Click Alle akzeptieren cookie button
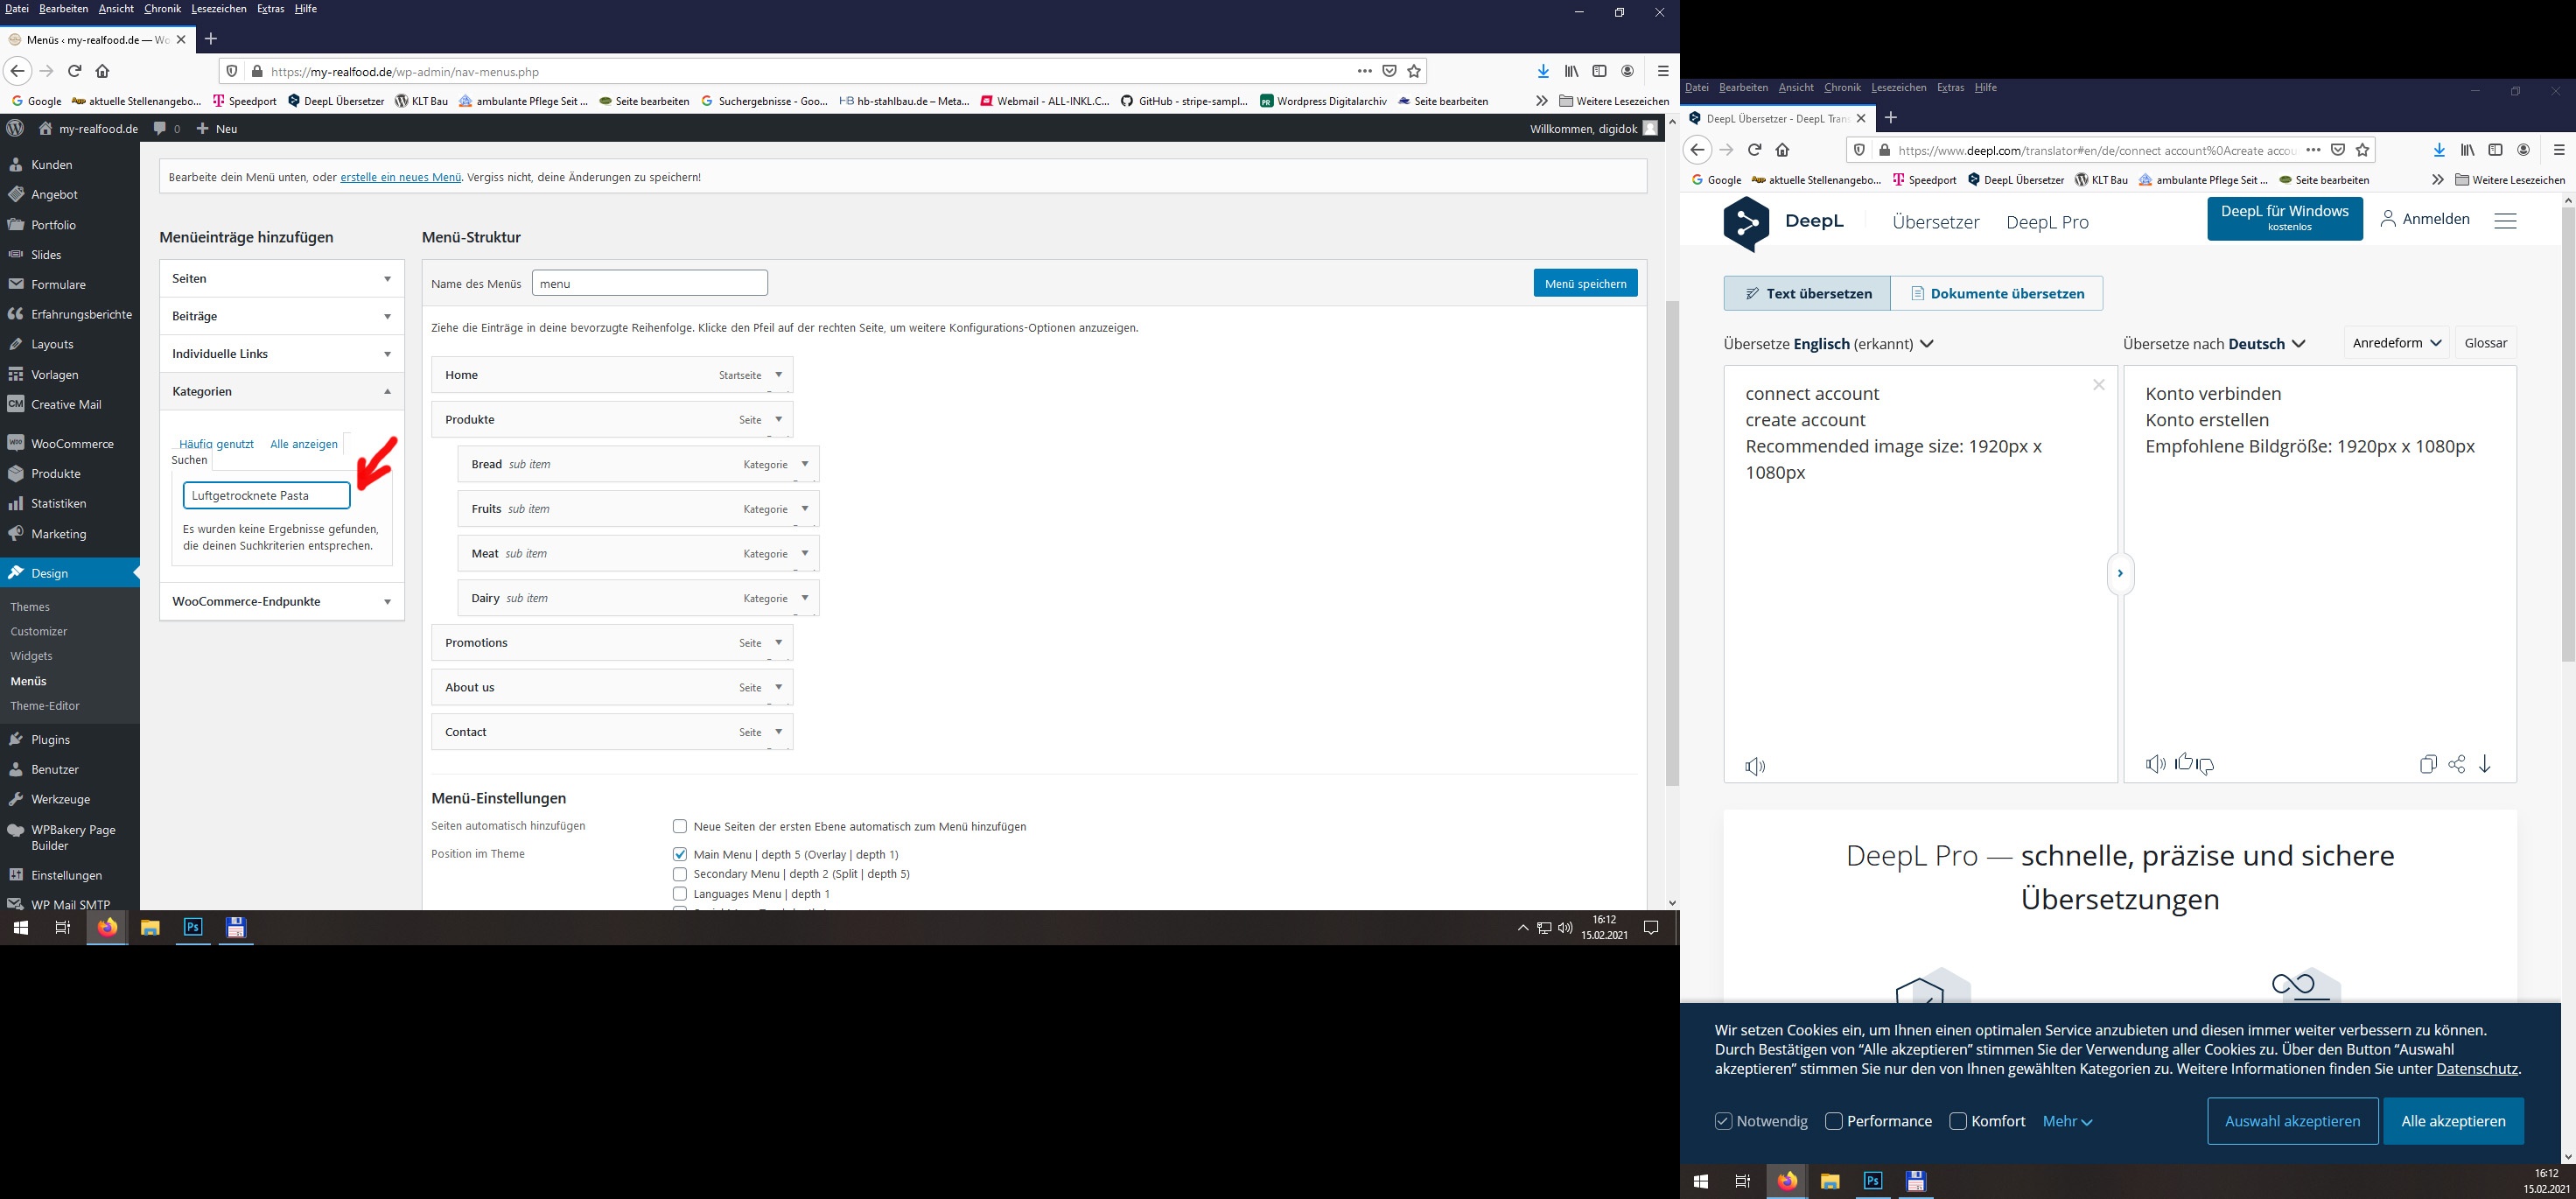 click(2454, 1121)
